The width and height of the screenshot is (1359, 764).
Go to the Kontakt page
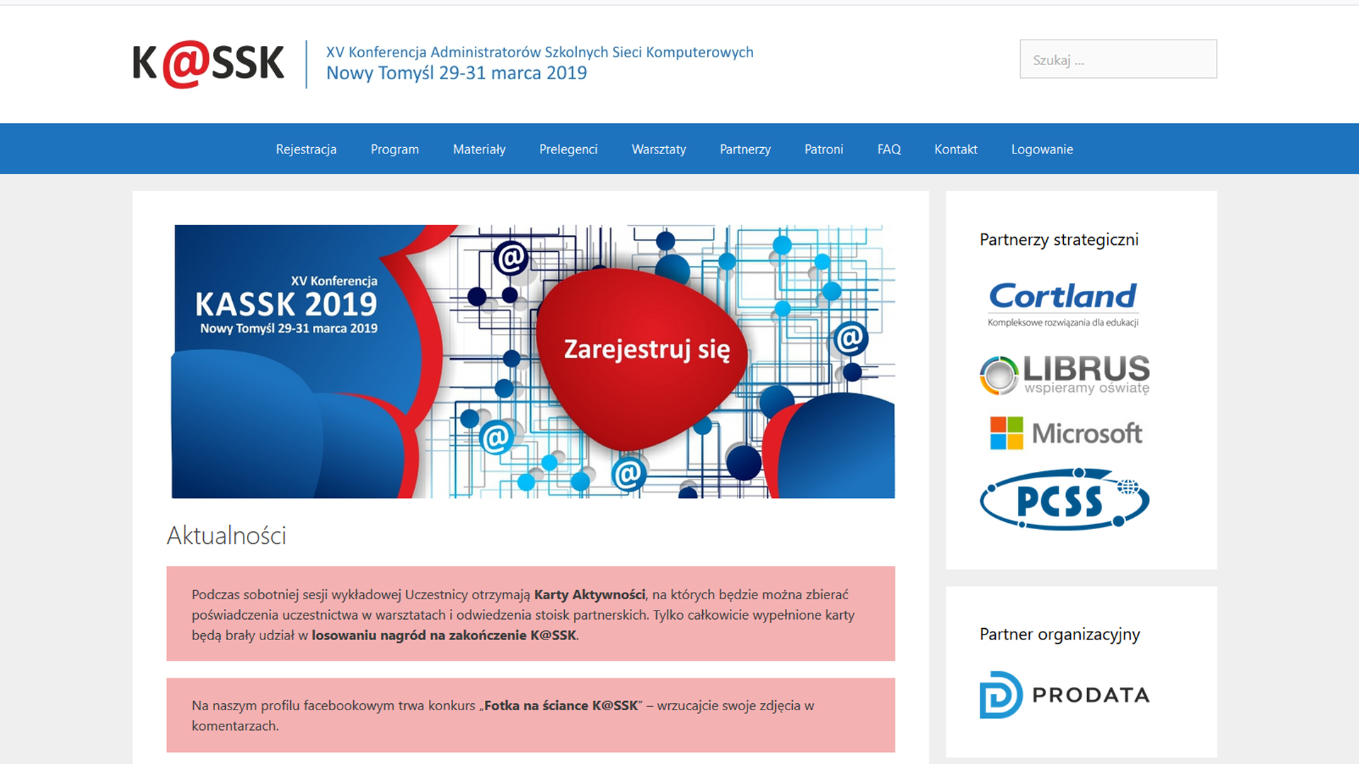coord(956,149)
